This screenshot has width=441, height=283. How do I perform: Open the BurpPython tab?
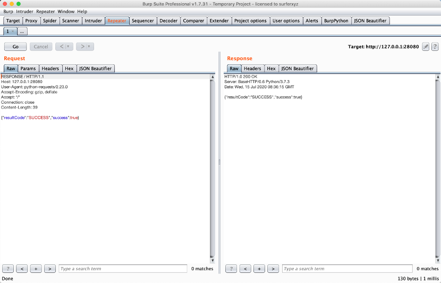tap(336, 21)
